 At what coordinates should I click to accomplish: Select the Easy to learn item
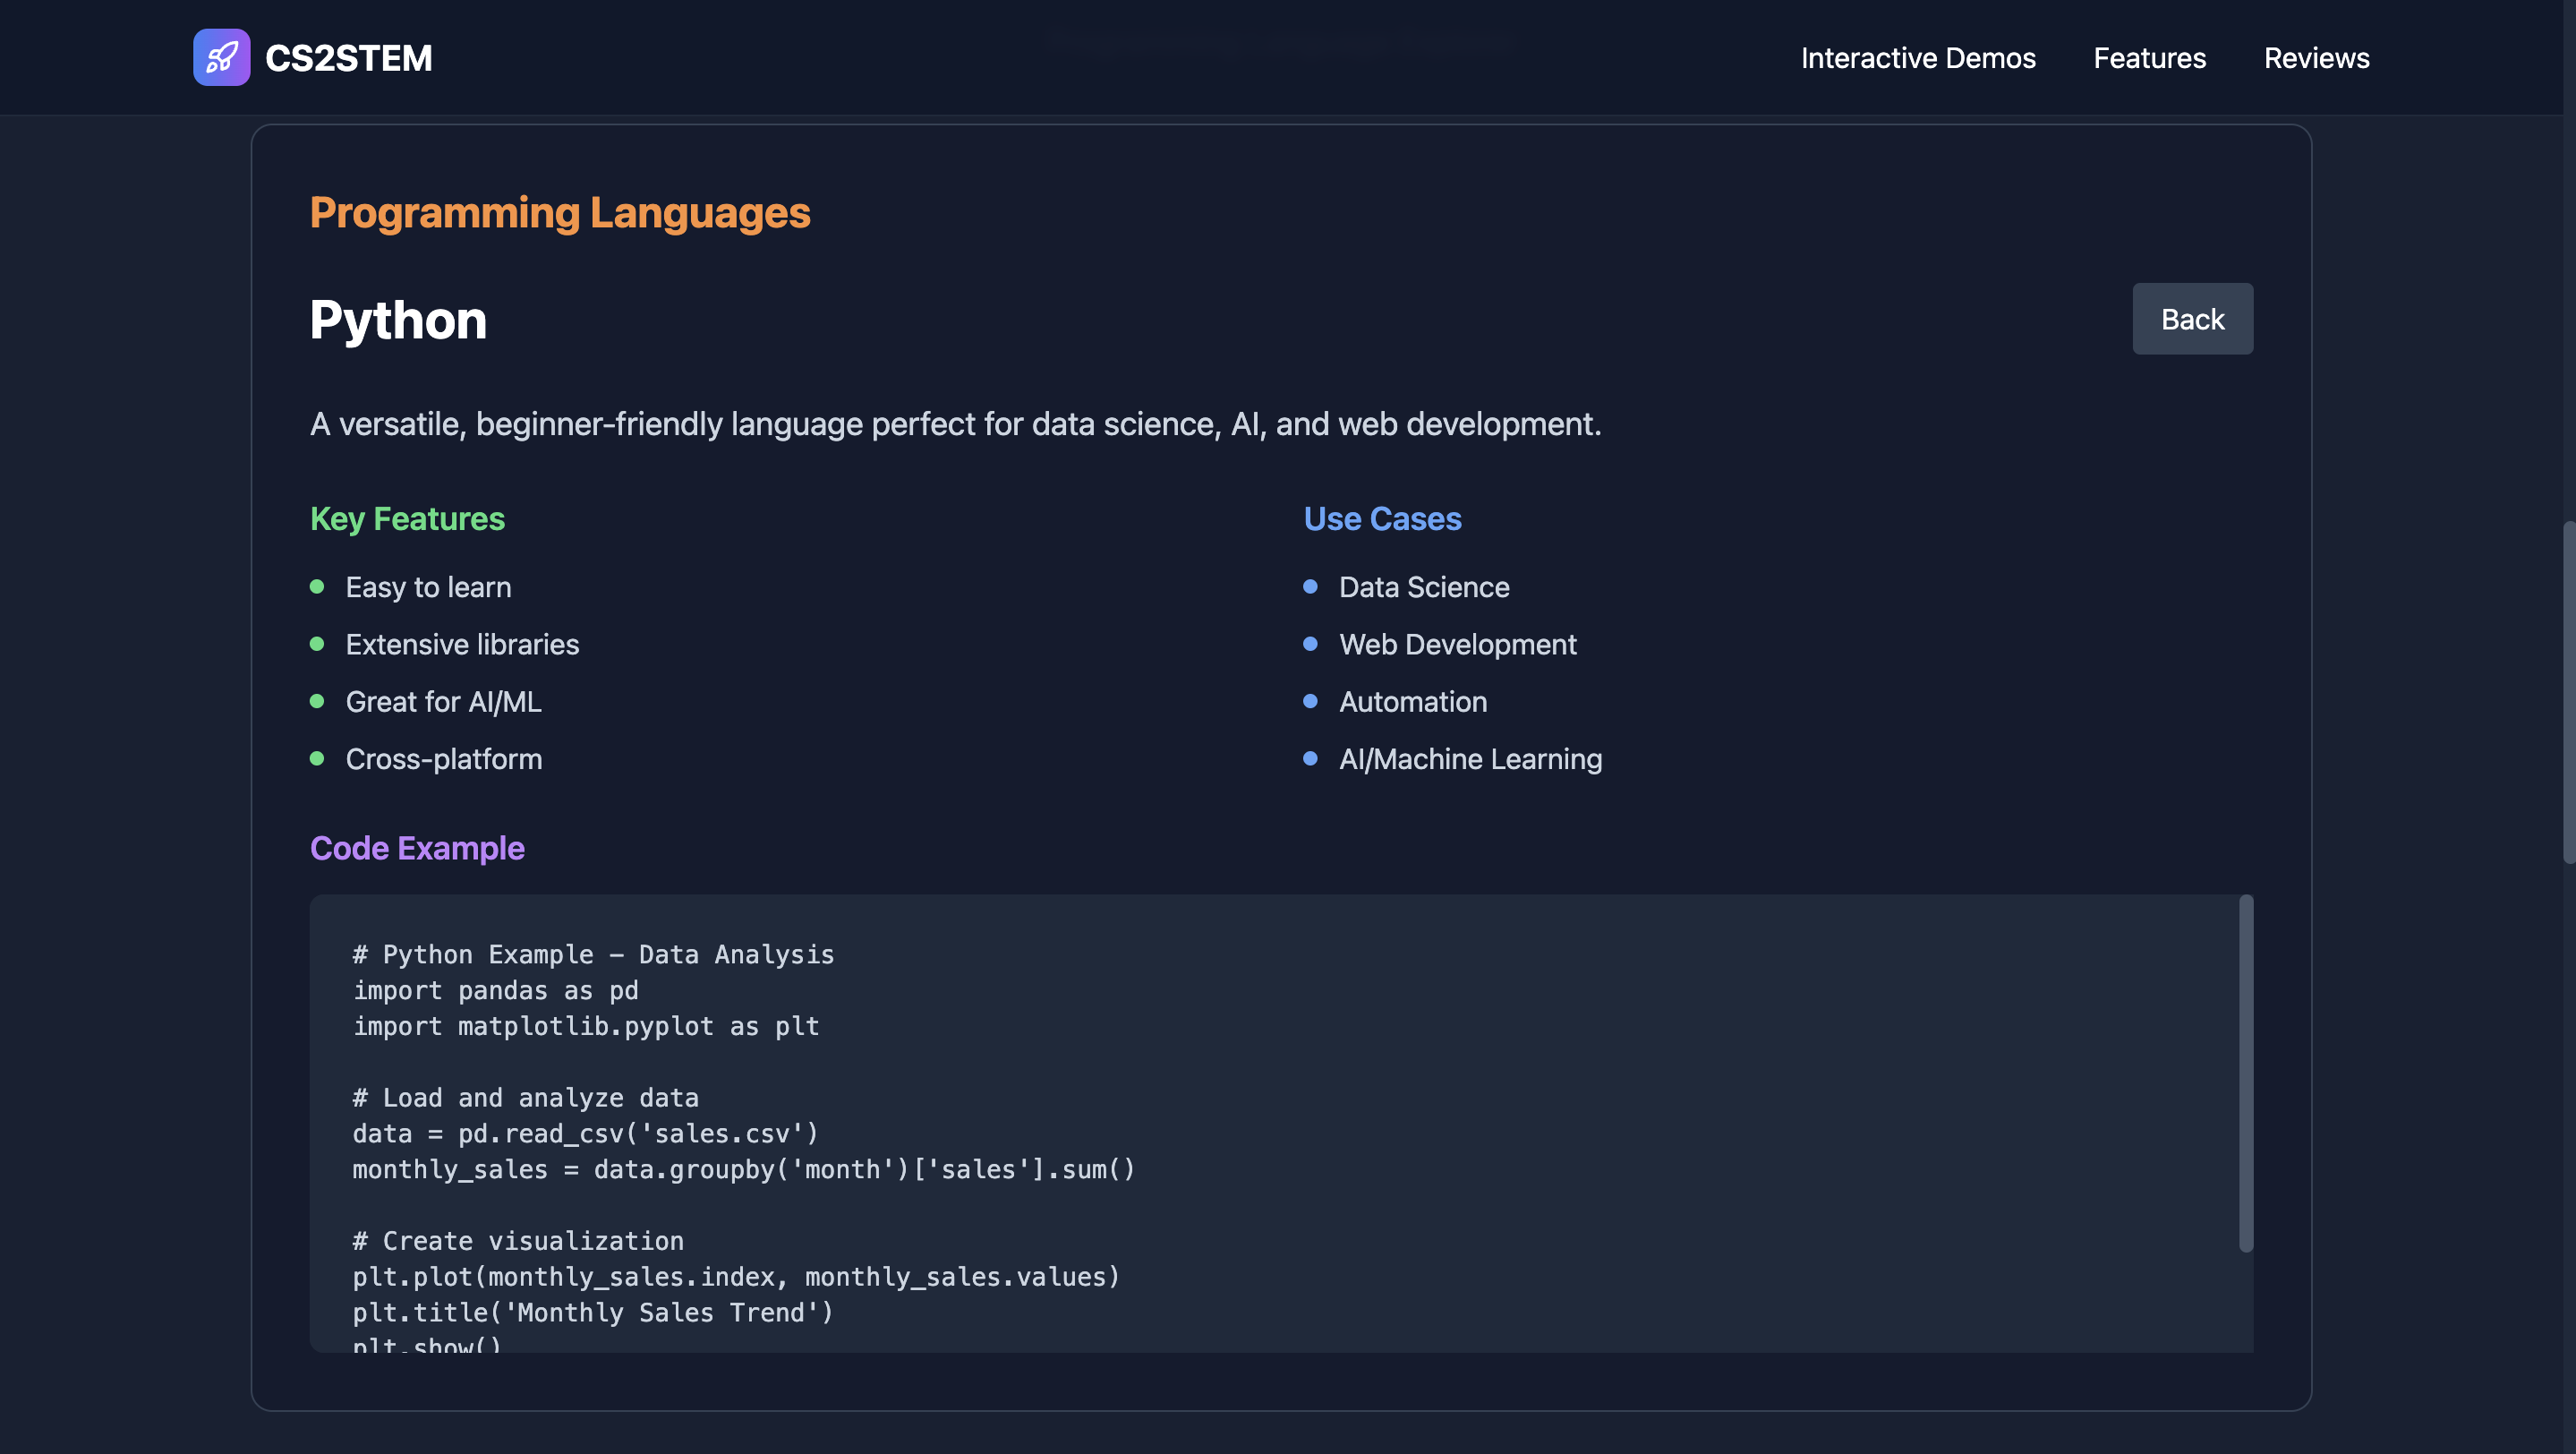coord(428,587)
